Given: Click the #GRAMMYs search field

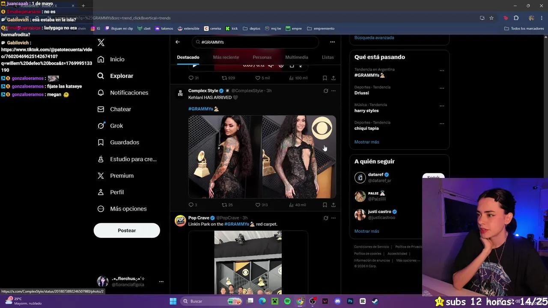Looking at the screenshot, I should pos(257,42).
